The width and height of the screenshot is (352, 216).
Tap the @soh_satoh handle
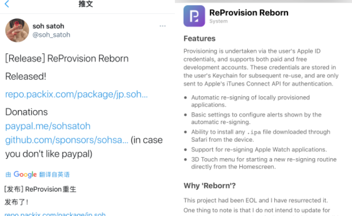(x=51, y=35)
